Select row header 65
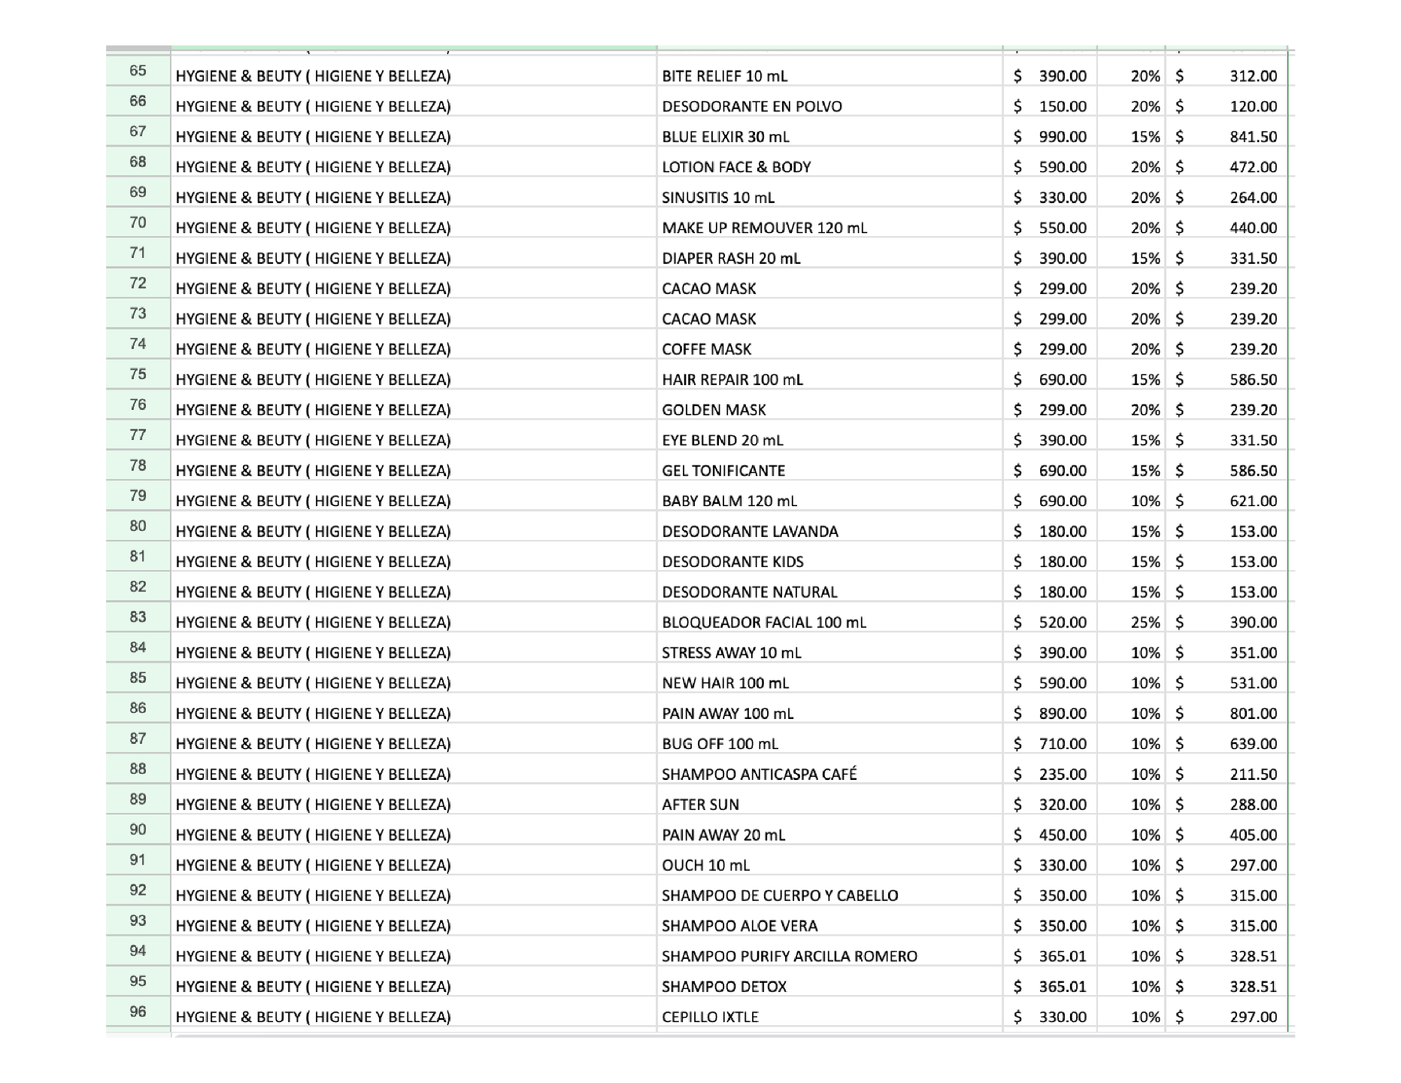Image resolution: width=1401 pixels, height=1083 pixels. click(x=138, y=71)
